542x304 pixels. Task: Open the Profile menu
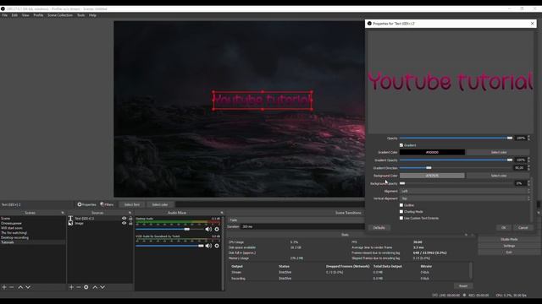tap(38, 15)
